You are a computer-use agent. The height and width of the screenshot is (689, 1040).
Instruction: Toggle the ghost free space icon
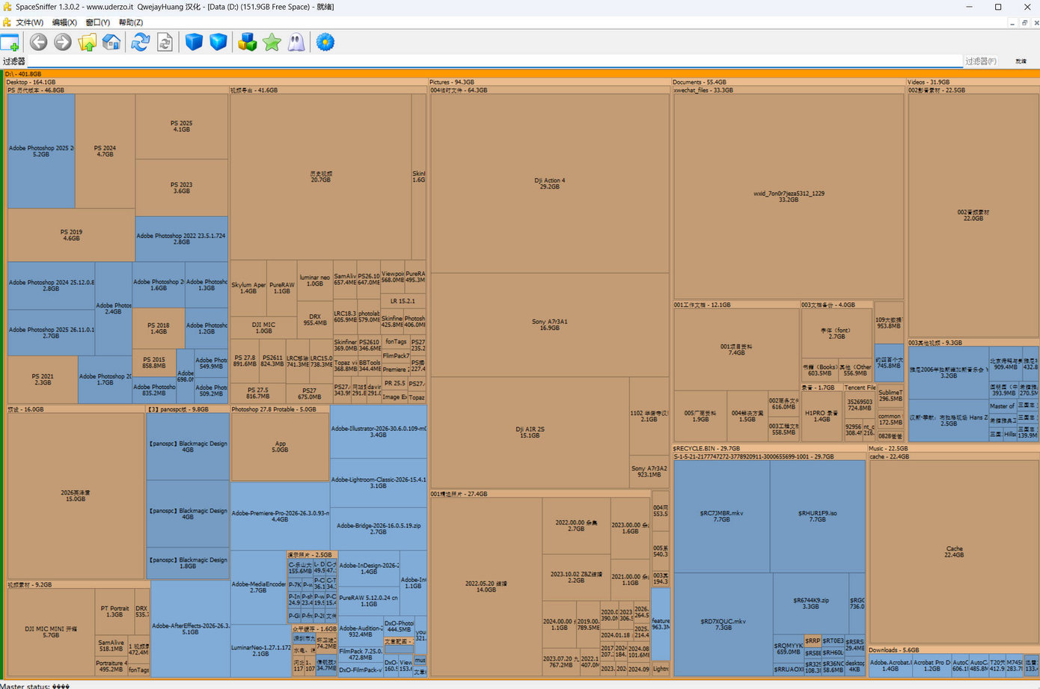pyautogui.click(x=296, y=43)
